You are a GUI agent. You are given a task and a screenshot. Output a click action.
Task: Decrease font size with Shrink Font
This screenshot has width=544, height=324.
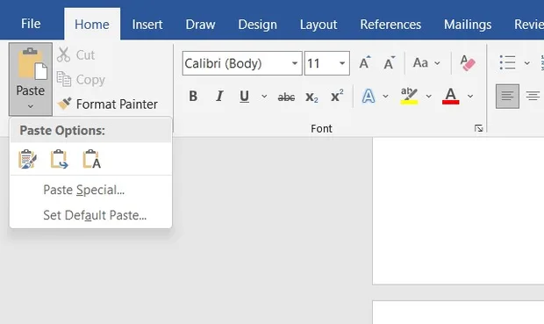(390, 63)
